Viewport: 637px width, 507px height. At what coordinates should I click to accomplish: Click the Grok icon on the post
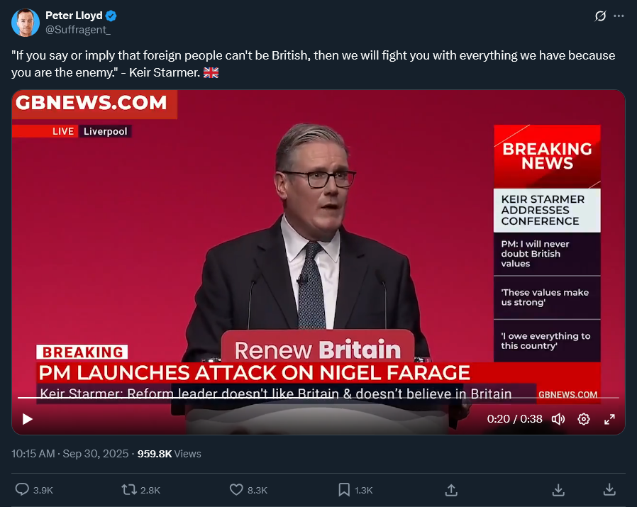600,16
